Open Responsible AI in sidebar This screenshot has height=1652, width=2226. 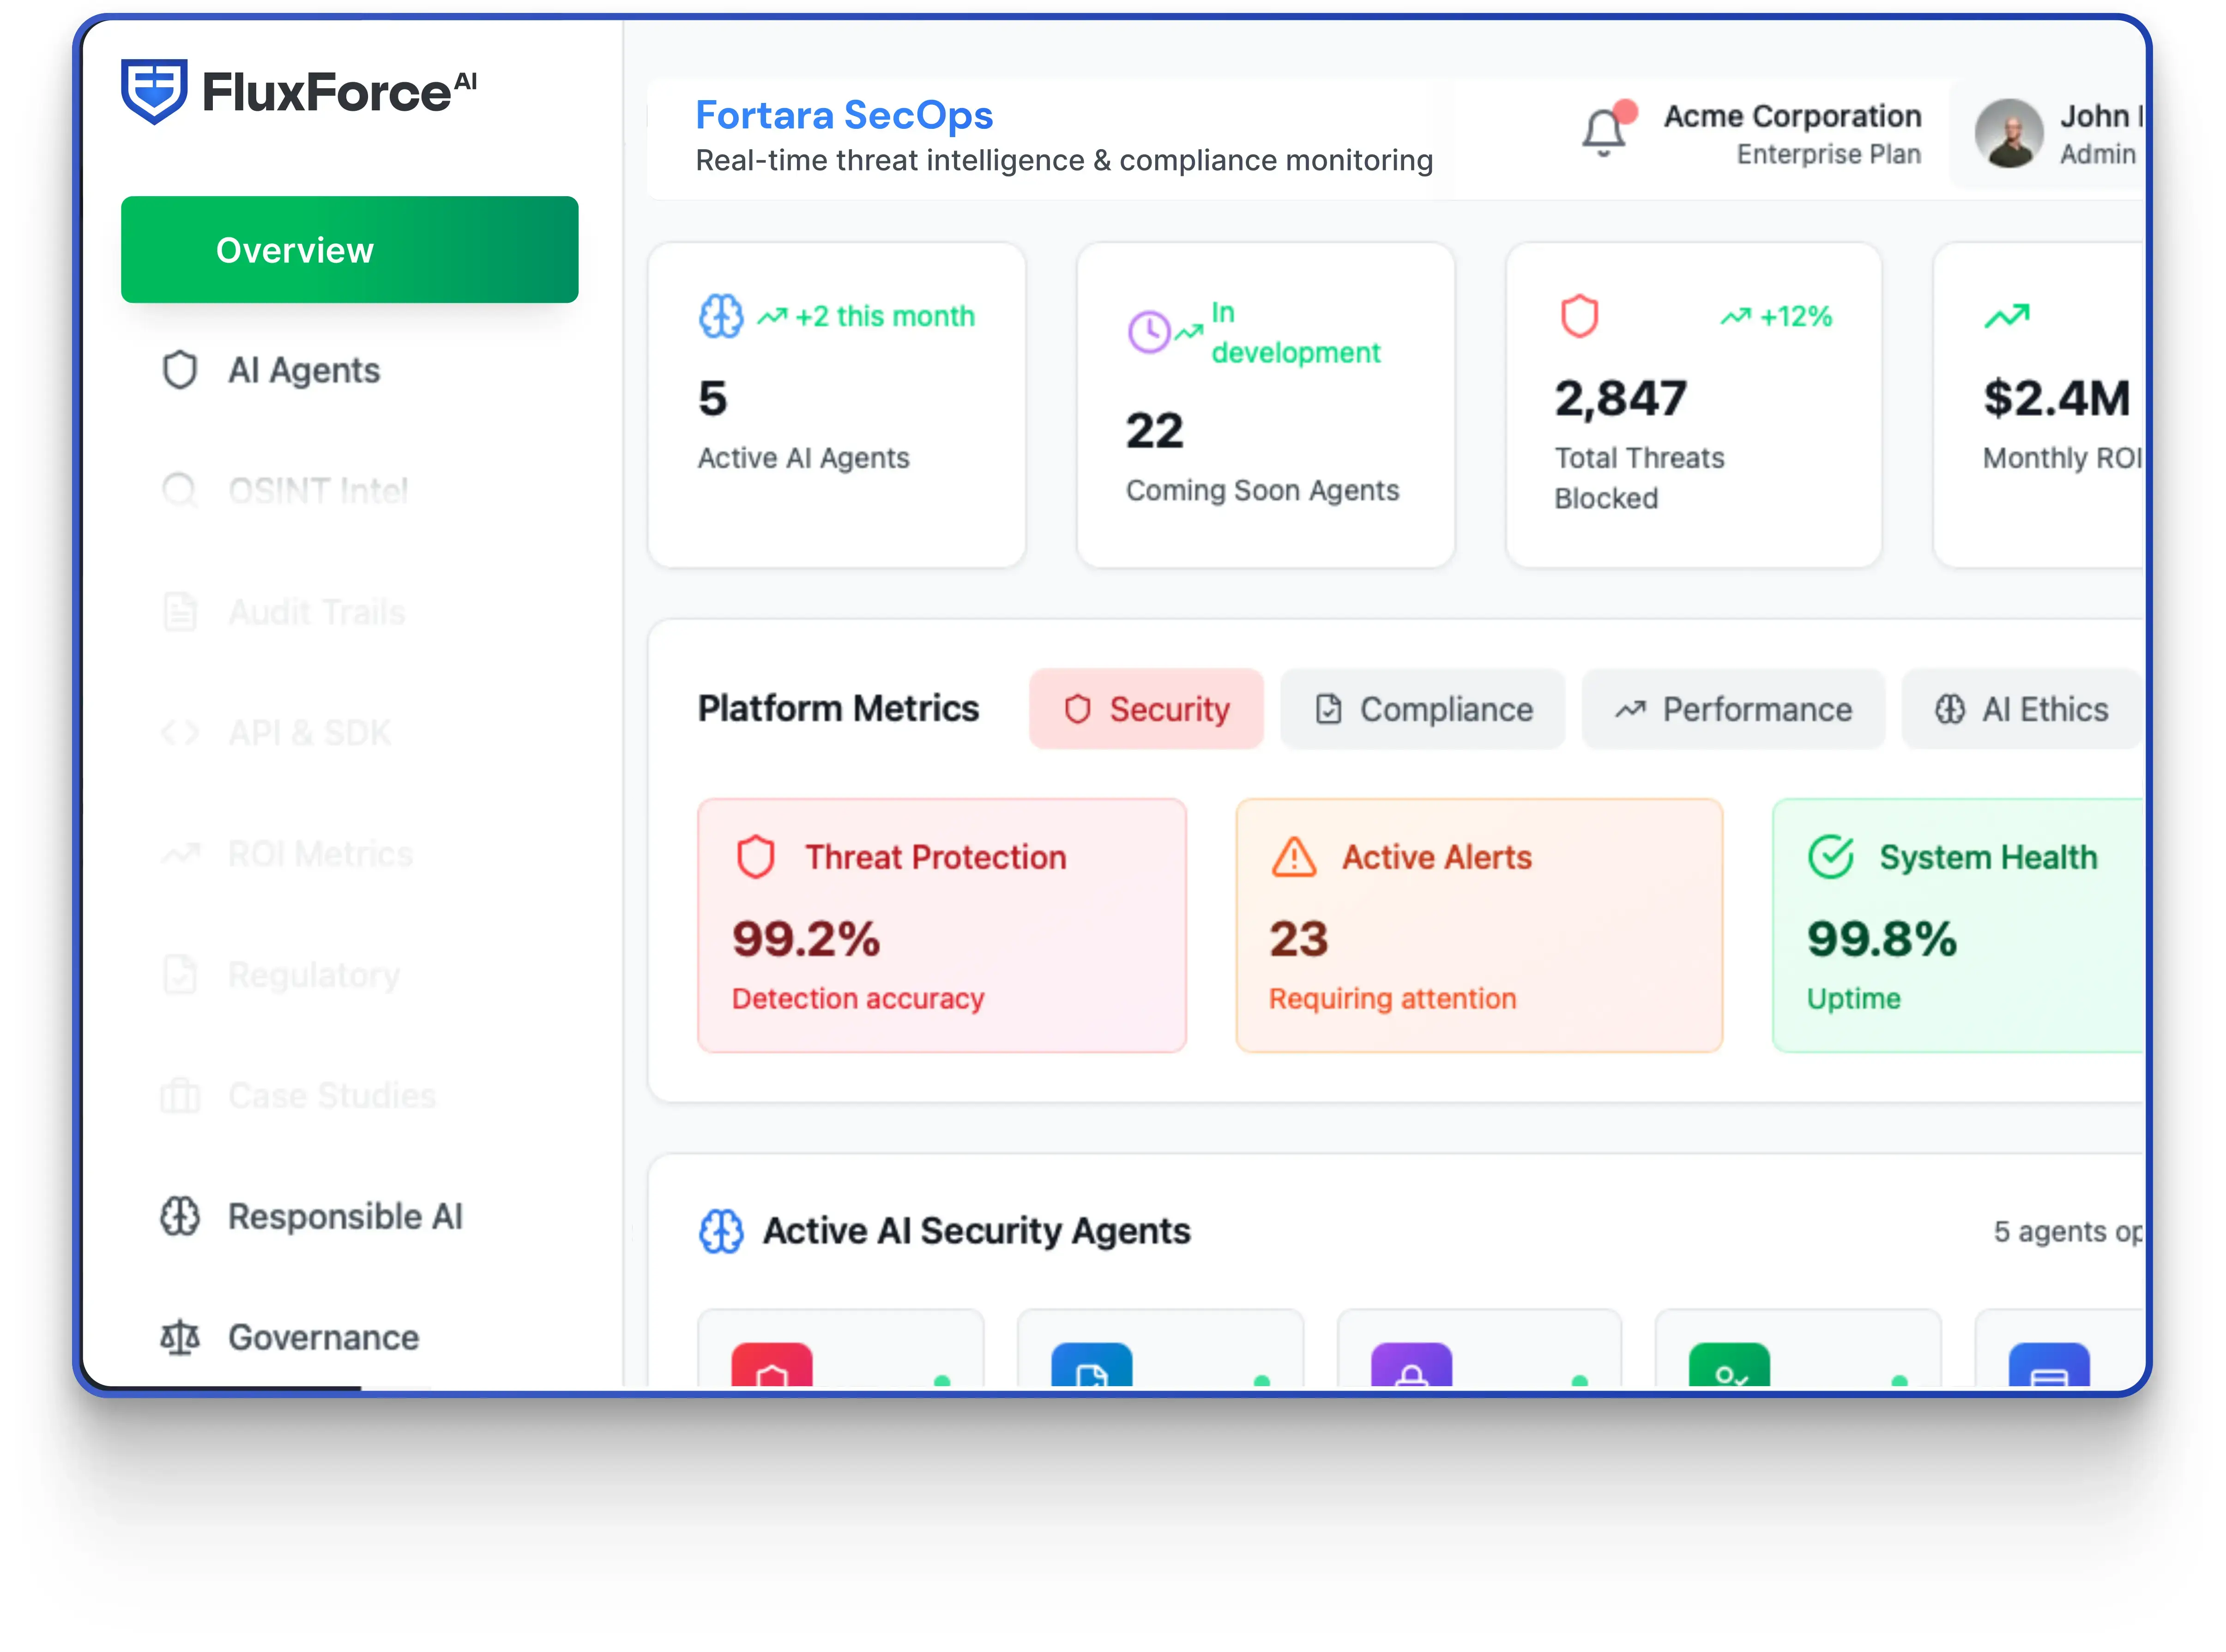[345, 1217]
